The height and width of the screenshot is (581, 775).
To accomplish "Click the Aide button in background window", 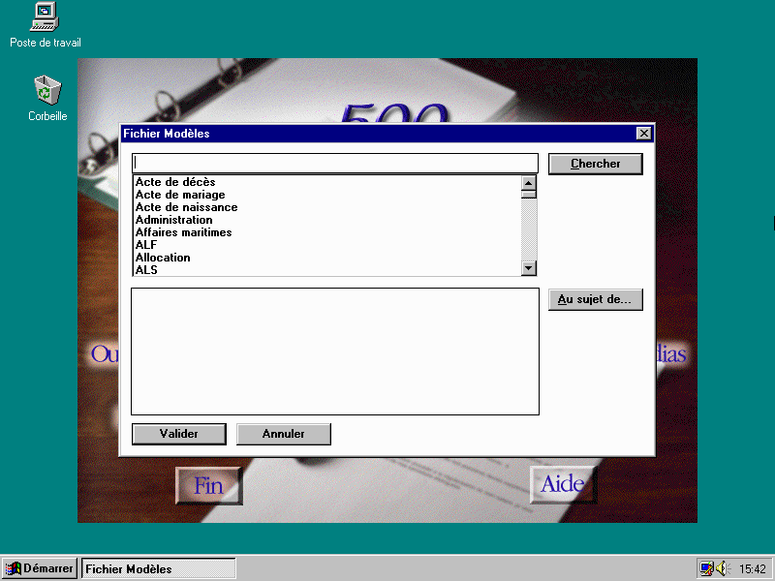I will pyautogui.click(x=563, y=484).
